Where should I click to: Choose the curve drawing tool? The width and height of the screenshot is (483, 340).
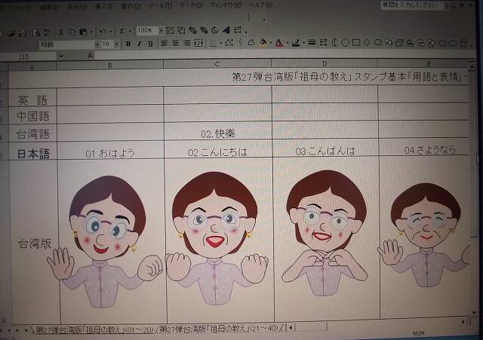point(241,43)
